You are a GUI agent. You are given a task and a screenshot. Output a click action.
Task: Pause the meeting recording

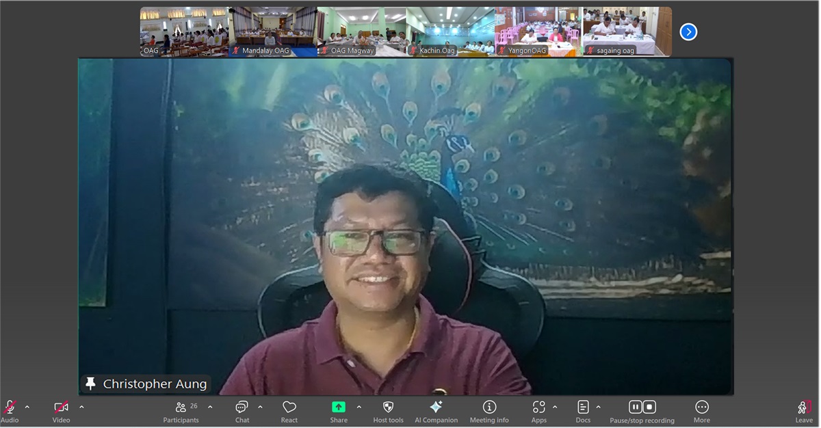point(635,407)
